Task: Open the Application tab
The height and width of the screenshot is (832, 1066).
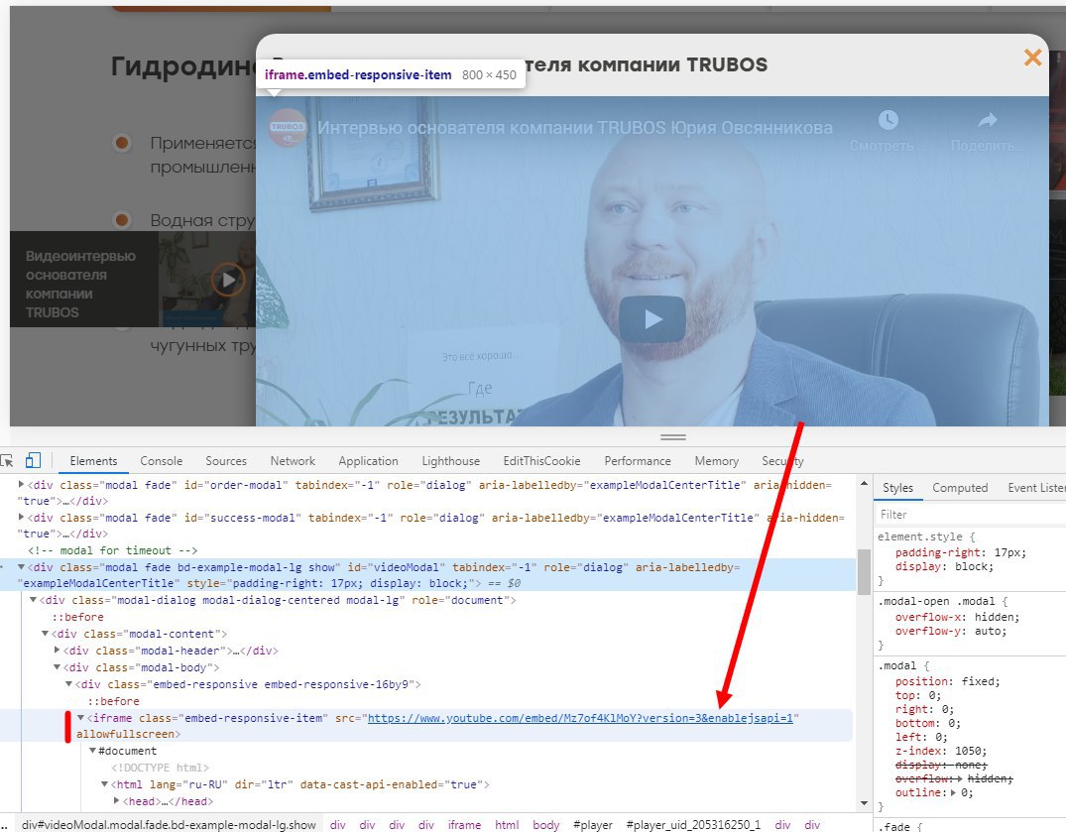Action: [x=368, y=461]
